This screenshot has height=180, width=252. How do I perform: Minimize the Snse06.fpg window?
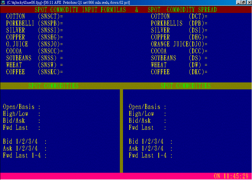coord(238,3)
